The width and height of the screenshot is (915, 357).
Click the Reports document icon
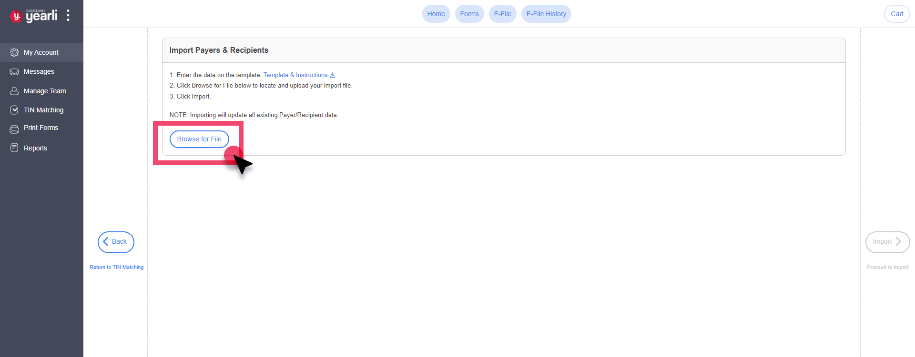[14, 148]
